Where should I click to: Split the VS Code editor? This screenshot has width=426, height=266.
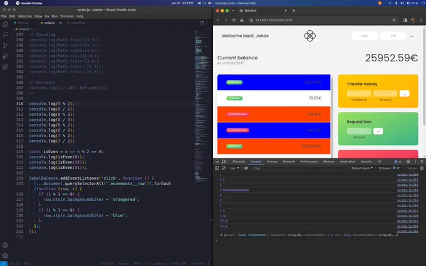tap(202, 23)
